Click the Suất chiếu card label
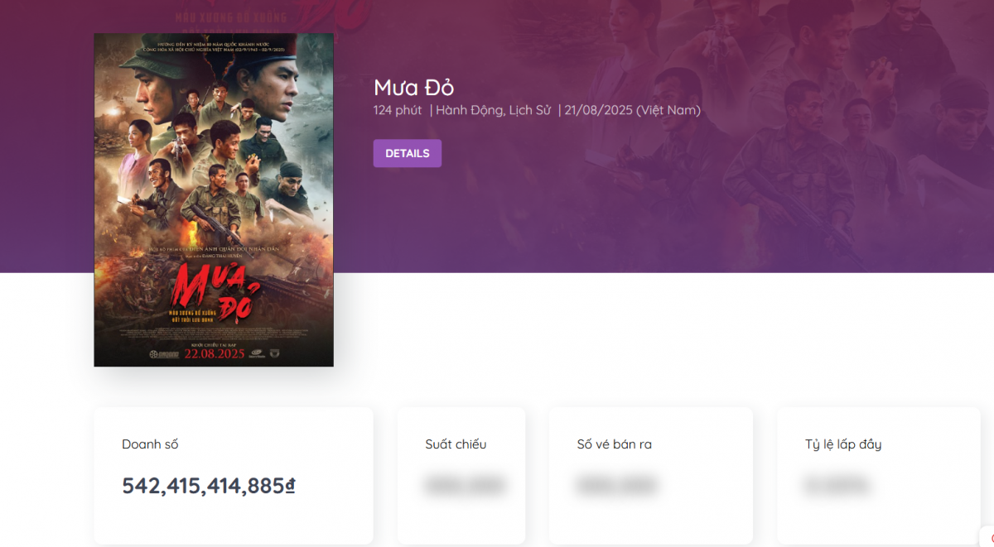The image size is (994, 547). point(456,444)
